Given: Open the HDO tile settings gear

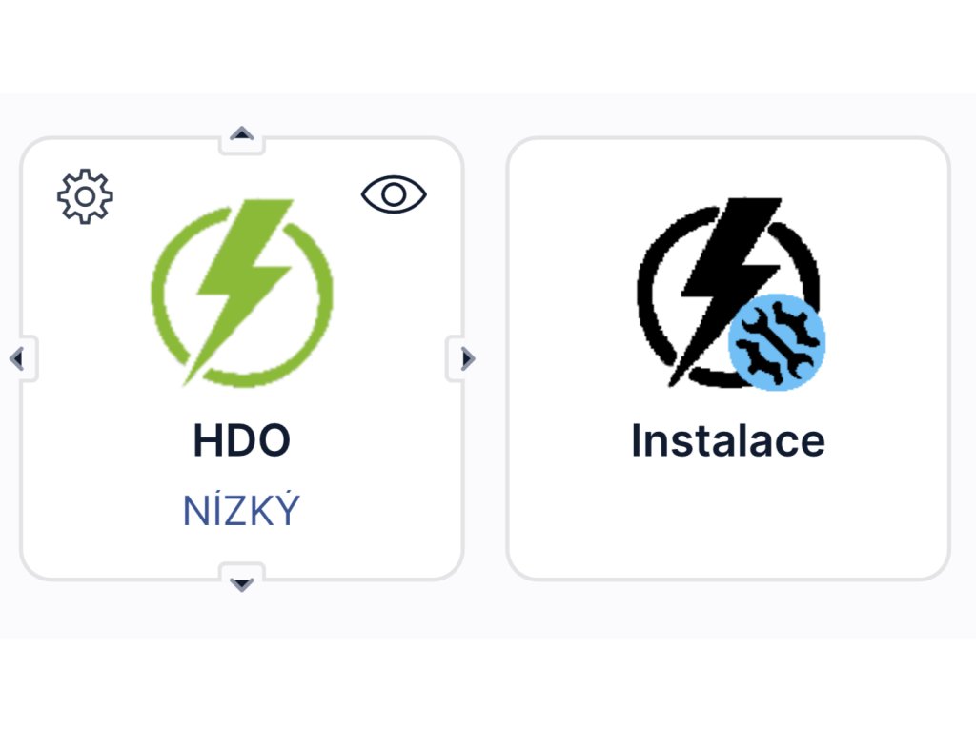Looking at the screenshot, I should 85,196.
